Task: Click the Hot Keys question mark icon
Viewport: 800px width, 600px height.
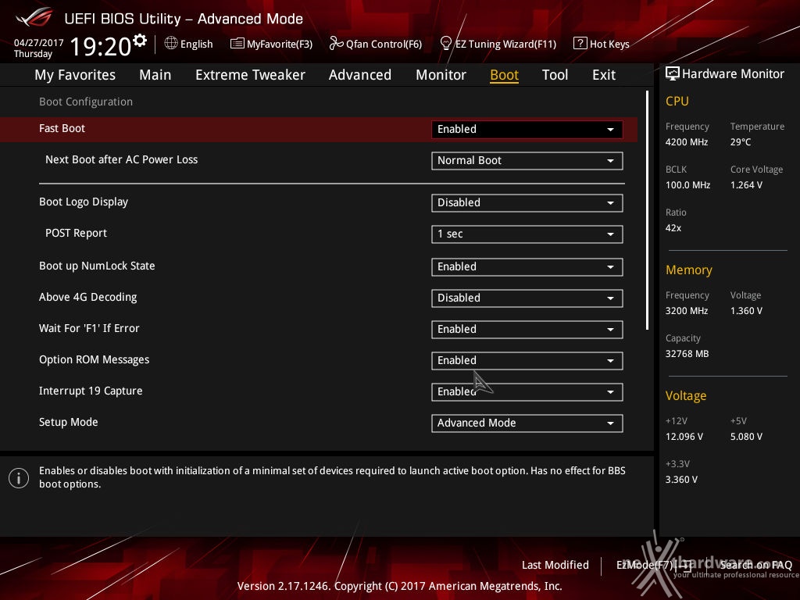Action: pyautogui.click(x=580, y=44)
